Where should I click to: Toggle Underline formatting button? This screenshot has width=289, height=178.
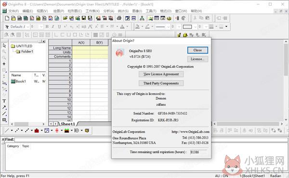(x=59, y=26)
